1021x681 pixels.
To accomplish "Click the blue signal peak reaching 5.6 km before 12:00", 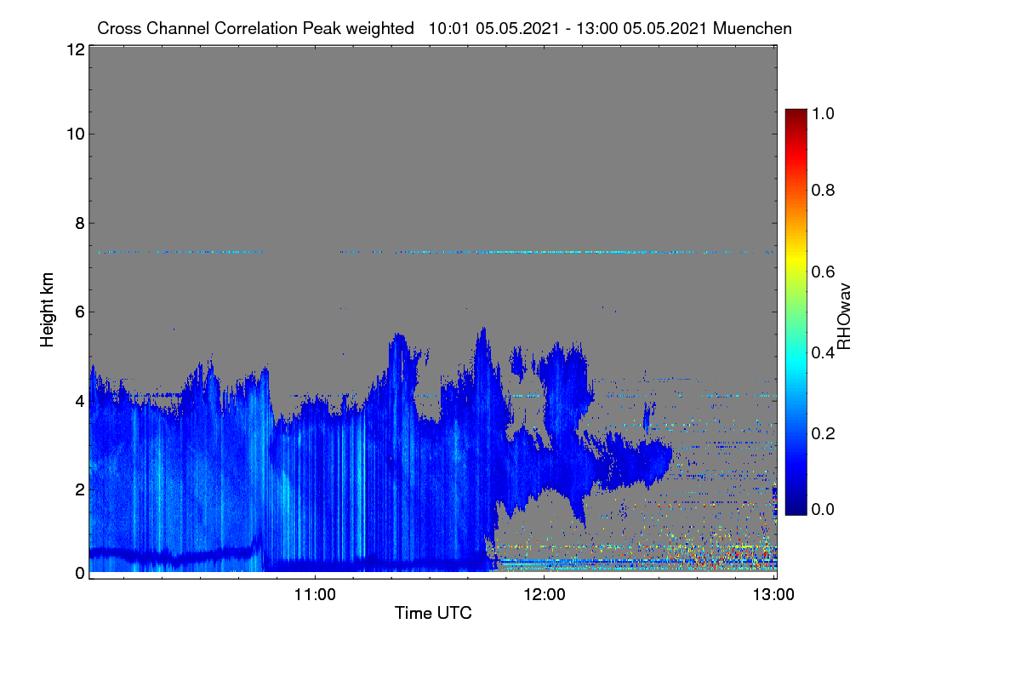I will click(x=483, y=366).
